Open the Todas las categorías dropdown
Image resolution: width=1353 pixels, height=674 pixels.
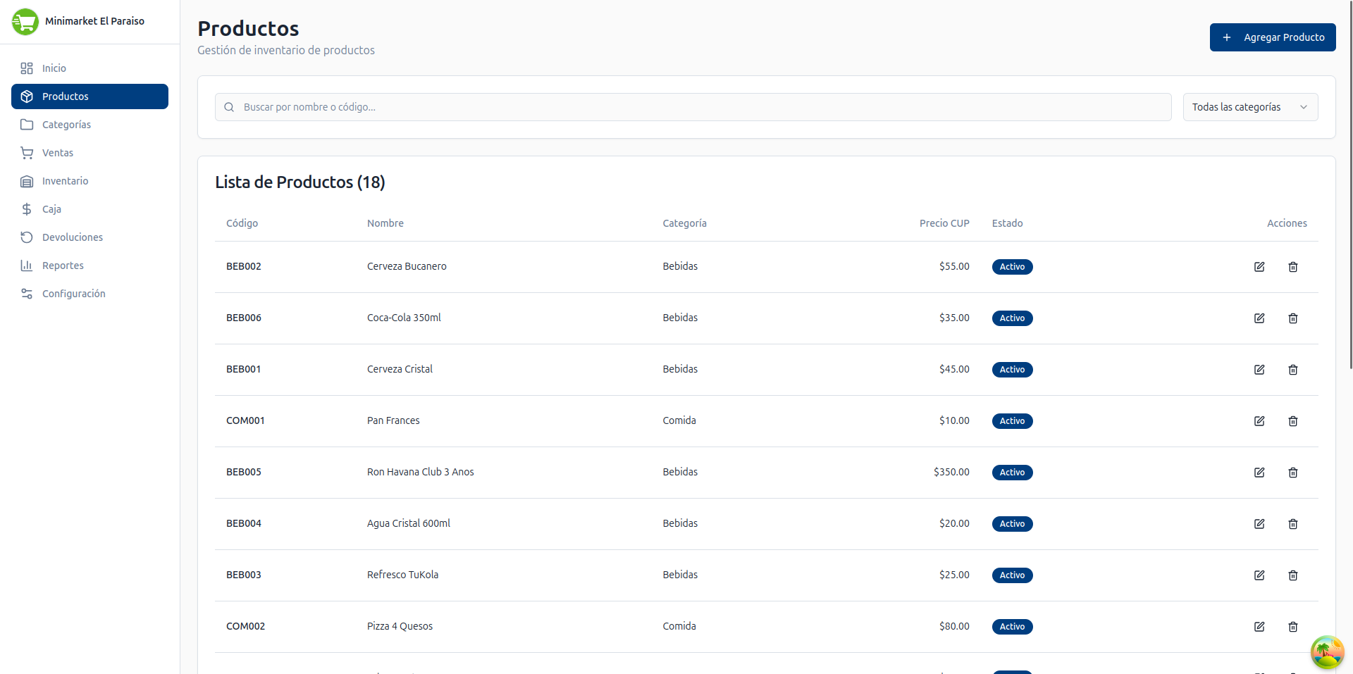tap(1250, 107)
